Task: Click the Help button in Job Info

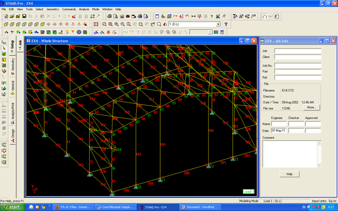Action: [x=289, y=174]
